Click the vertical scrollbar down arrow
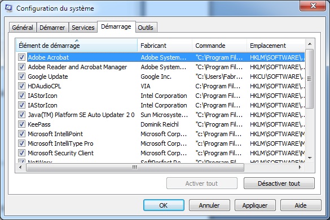Image resolution: width=330 pixels, height=220 pixels. (x=310, y=158)
